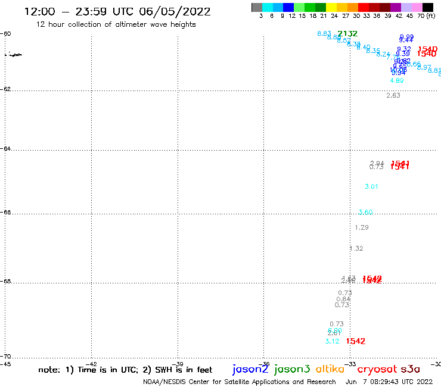
Task: Click the gray 3 ft legend swatch
Action: (257, 7)
